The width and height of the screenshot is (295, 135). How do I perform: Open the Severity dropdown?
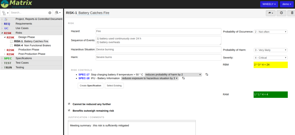[270, 58]
